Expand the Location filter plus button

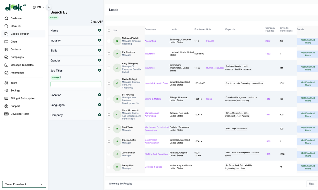99,95
